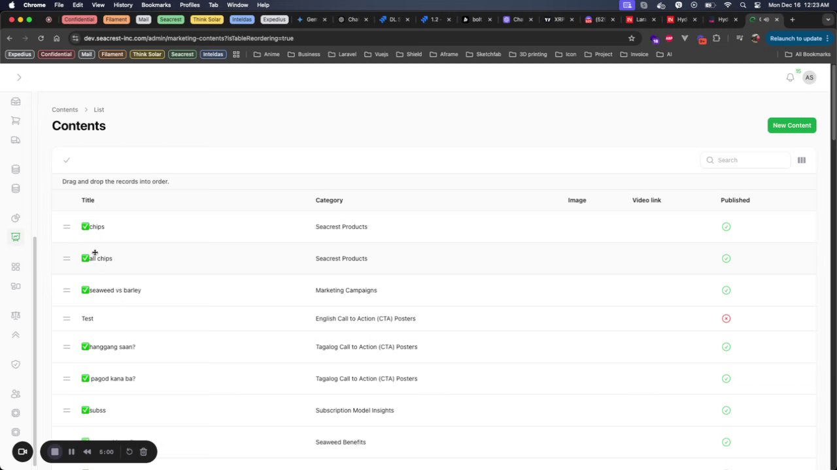837x470 pixels.
Task: Open the balance scale sidebar icon
Action: pyautogui.click(x=16, y=315)
